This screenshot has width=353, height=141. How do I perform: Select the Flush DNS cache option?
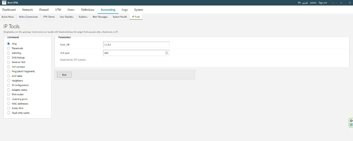coord(9,113)
